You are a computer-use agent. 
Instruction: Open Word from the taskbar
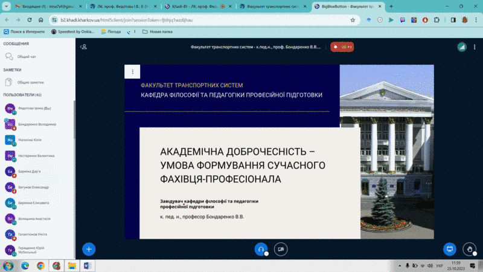[86, 265]
